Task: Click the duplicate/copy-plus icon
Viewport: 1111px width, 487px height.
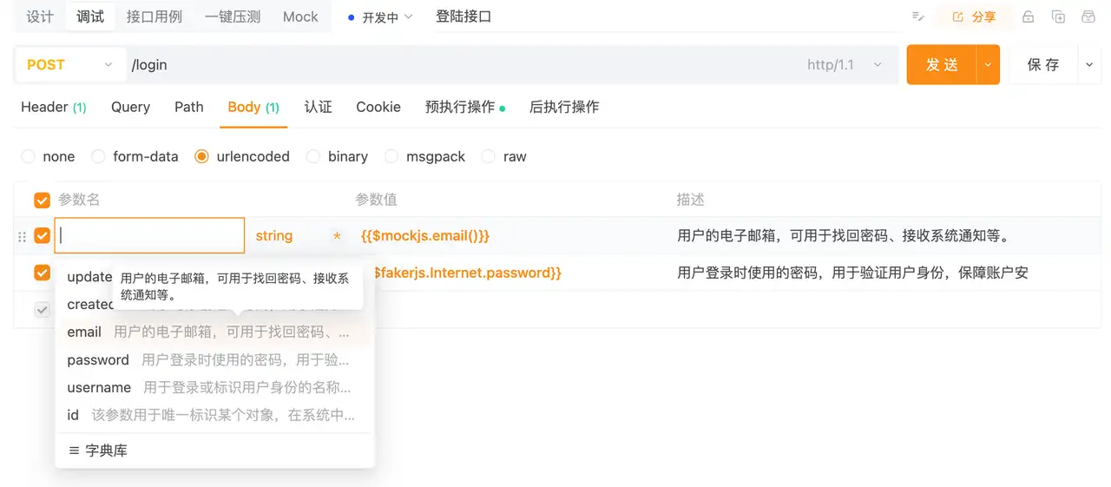Action: point(1058,16)
